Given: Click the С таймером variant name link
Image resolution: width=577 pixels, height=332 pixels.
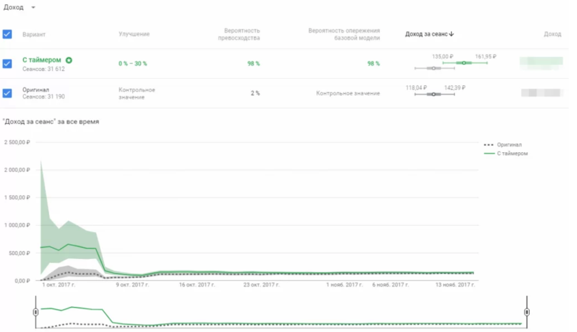Looking at the screenshot, I should 42,60.
